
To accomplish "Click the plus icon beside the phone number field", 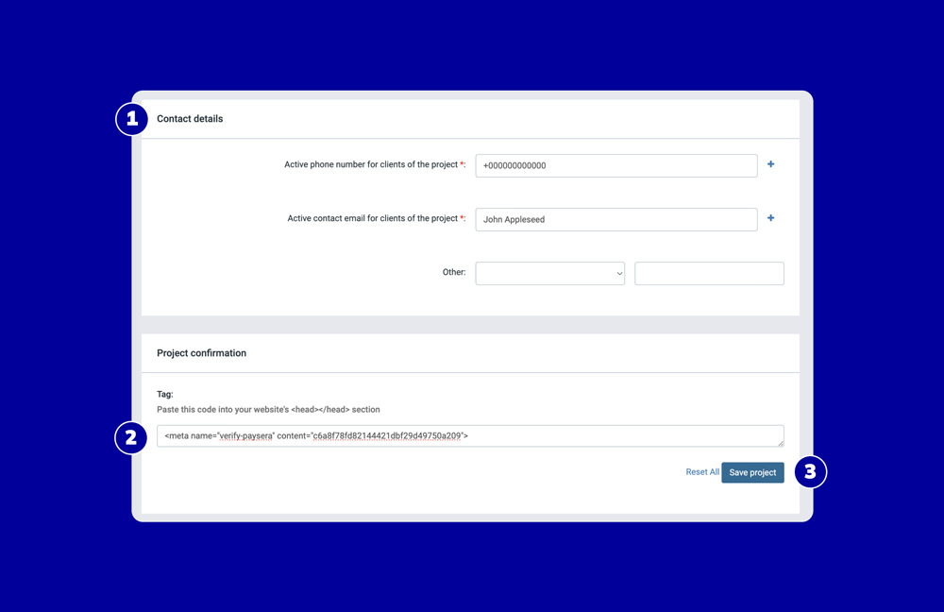I will 769,164.
